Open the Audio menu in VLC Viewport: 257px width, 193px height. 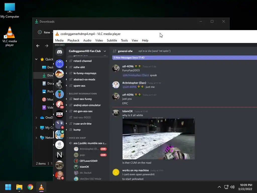tap(87, 40)
